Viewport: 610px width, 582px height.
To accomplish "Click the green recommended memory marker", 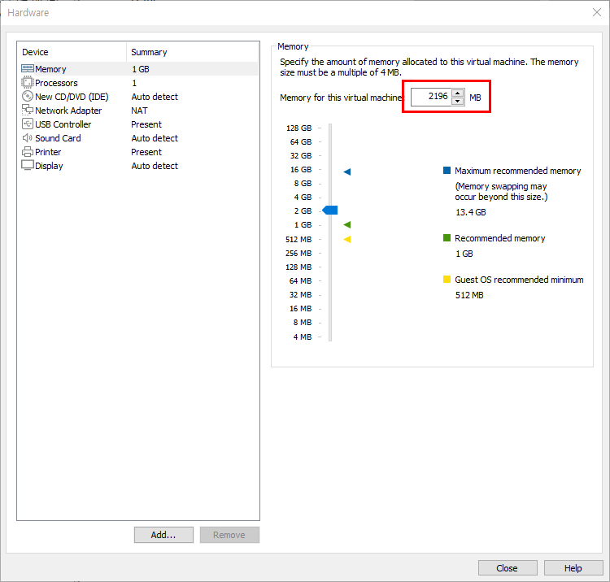I will (347, 224).
